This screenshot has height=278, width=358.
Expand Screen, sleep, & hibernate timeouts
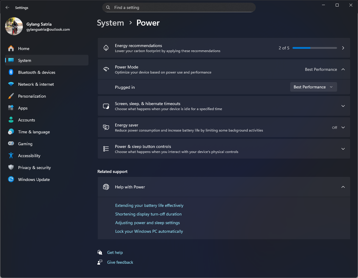[343, 106]
